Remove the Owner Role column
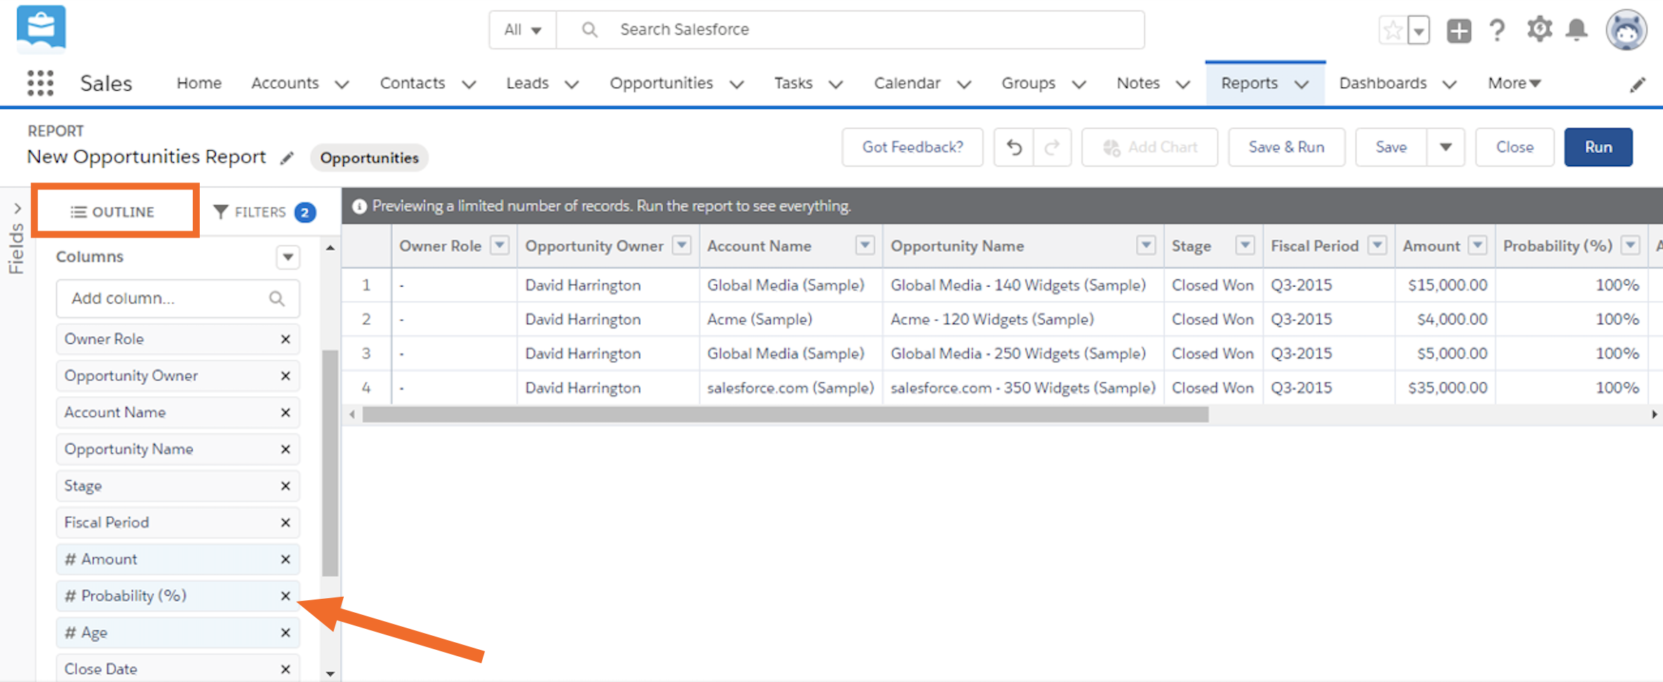The height and width of the screenshot is (682, 1663). coord(285,339)
